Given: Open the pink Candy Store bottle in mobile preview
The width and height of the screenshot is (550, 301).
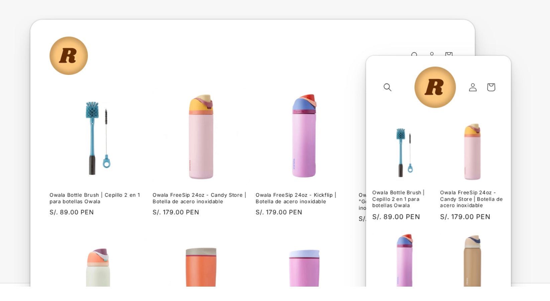Looking at the screenshot, I should click(x=472, y=152).
